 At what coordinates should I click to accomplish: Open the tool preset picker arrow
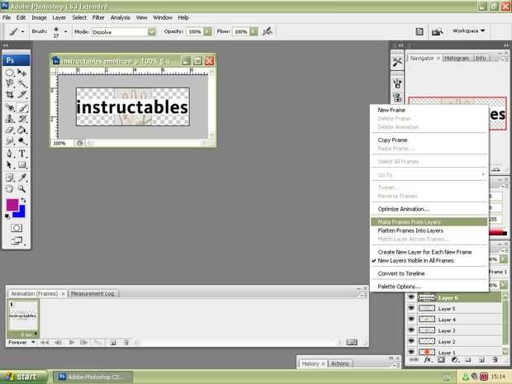point(22,31)
